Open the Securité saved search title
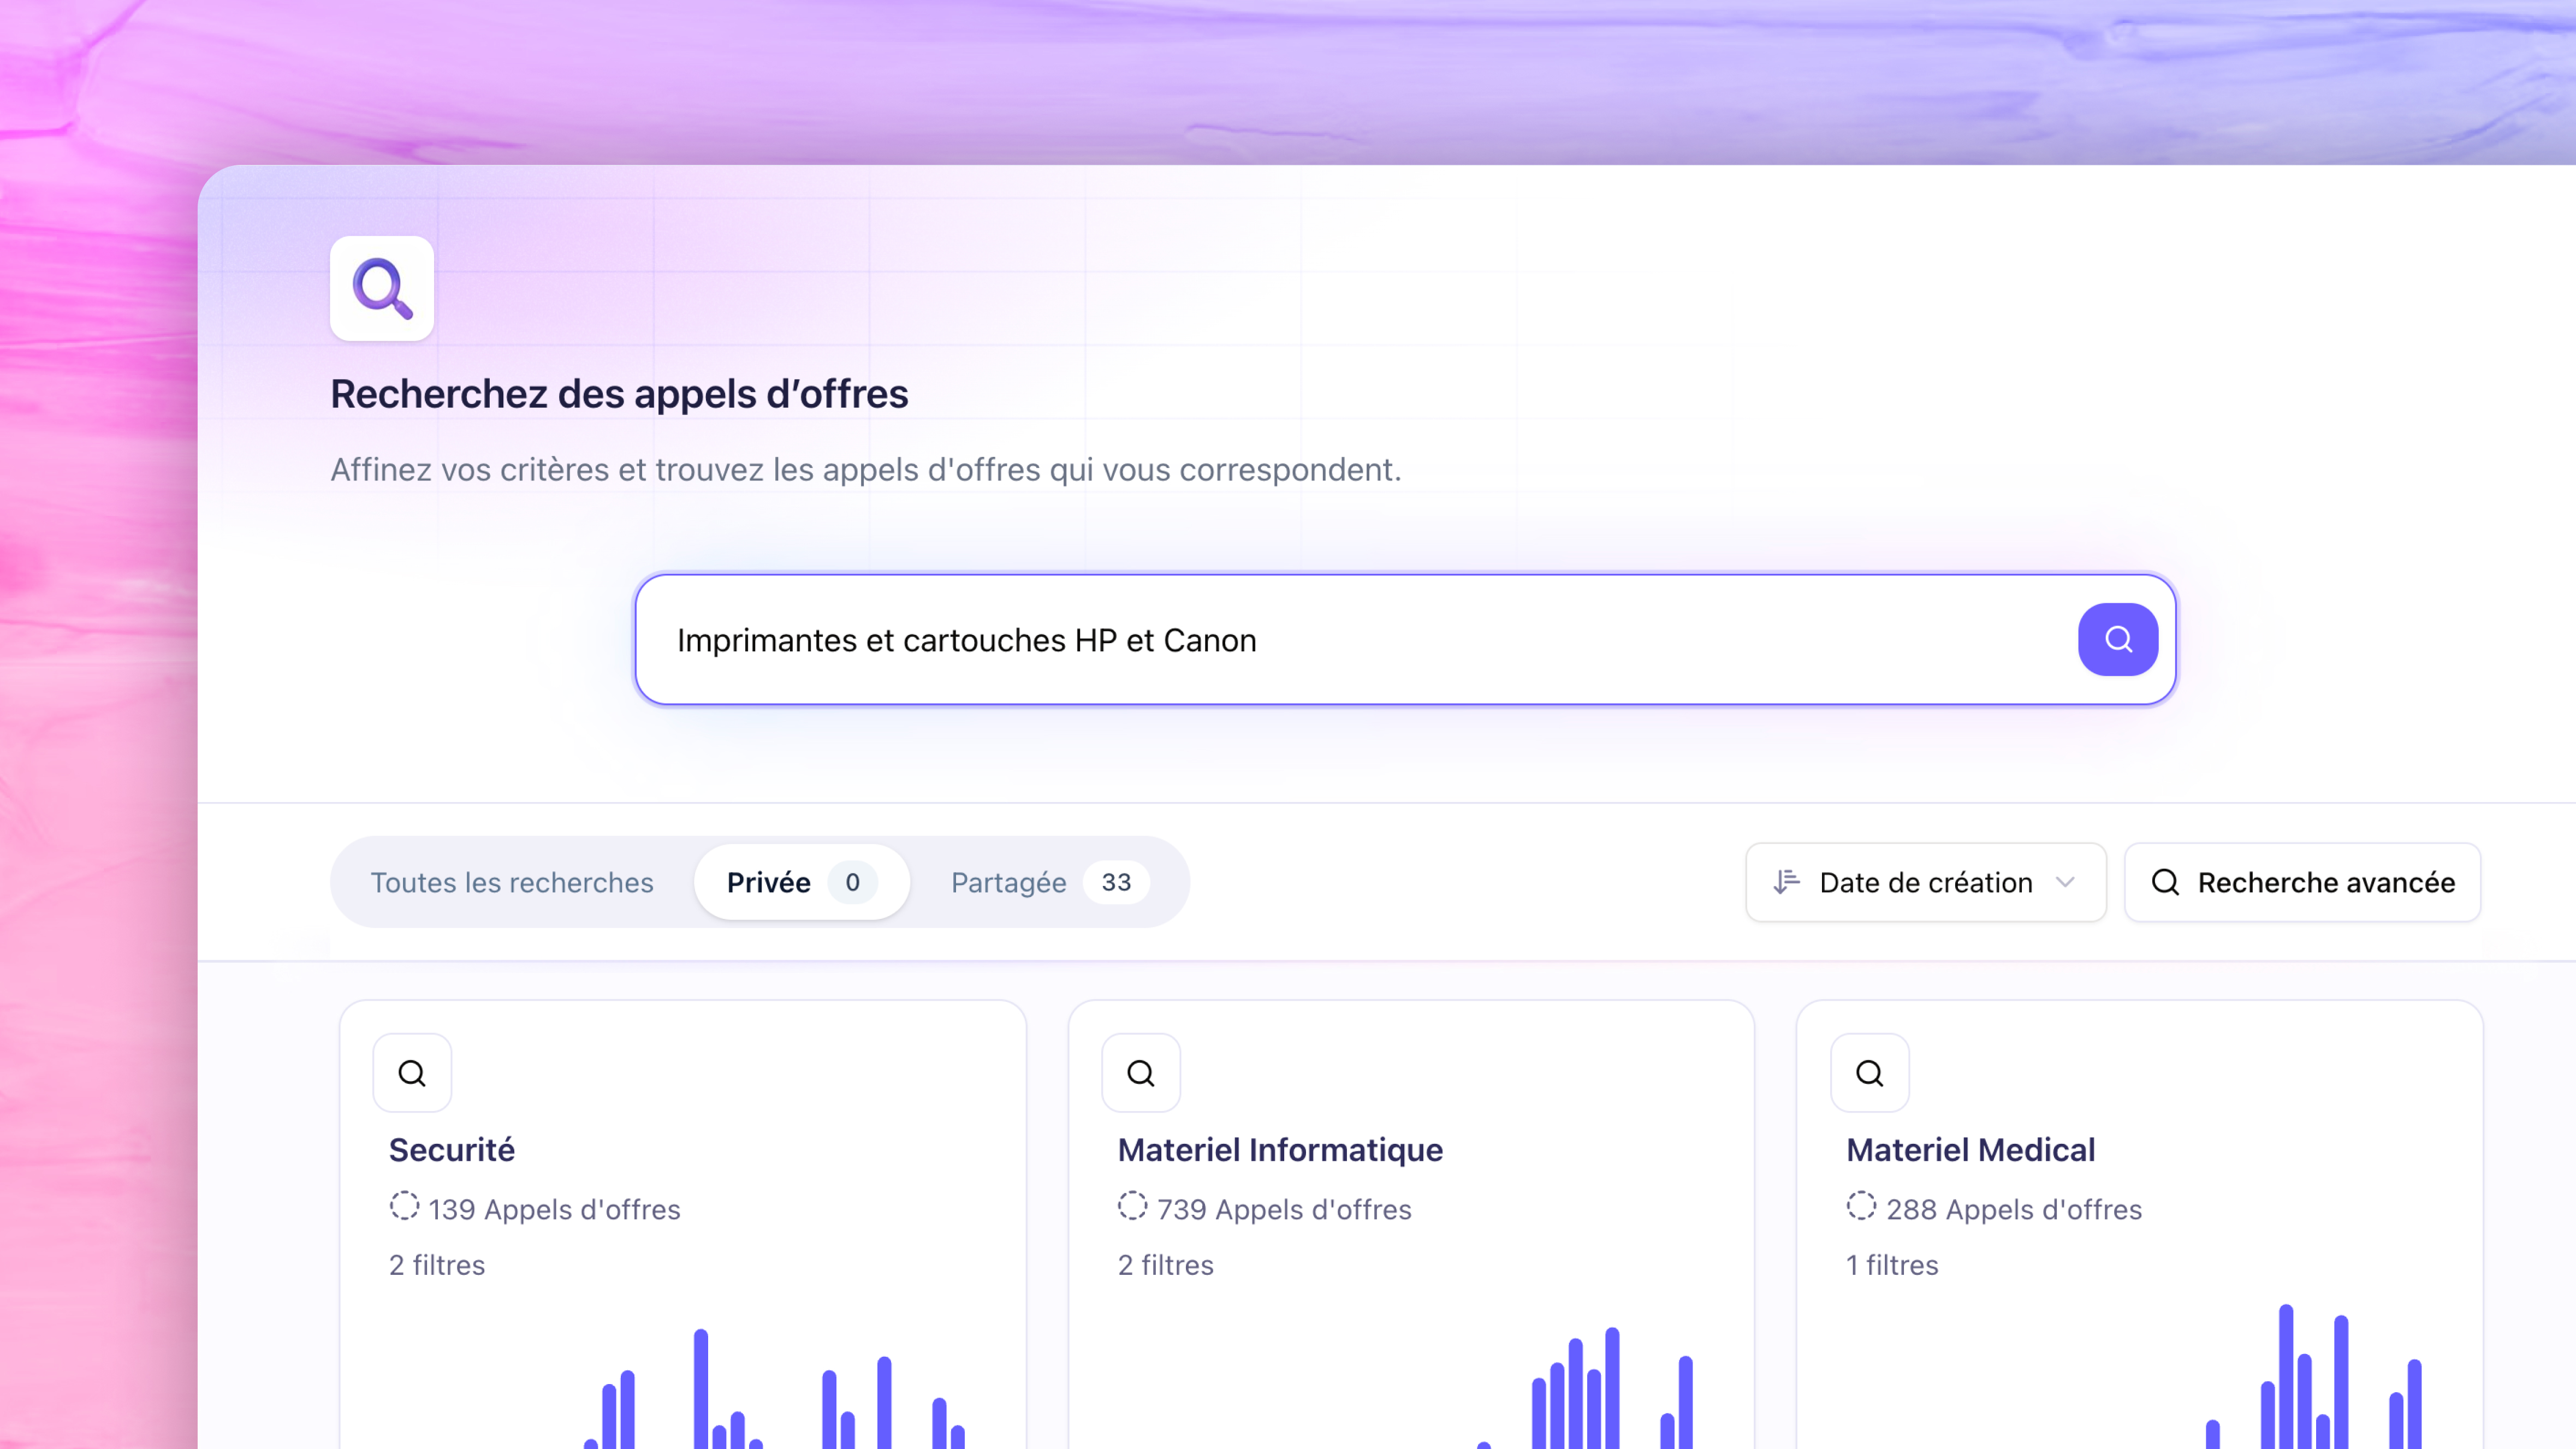Image resolution: width=2576 pixels, height=1449 pixels. (x=452, y=1150)
